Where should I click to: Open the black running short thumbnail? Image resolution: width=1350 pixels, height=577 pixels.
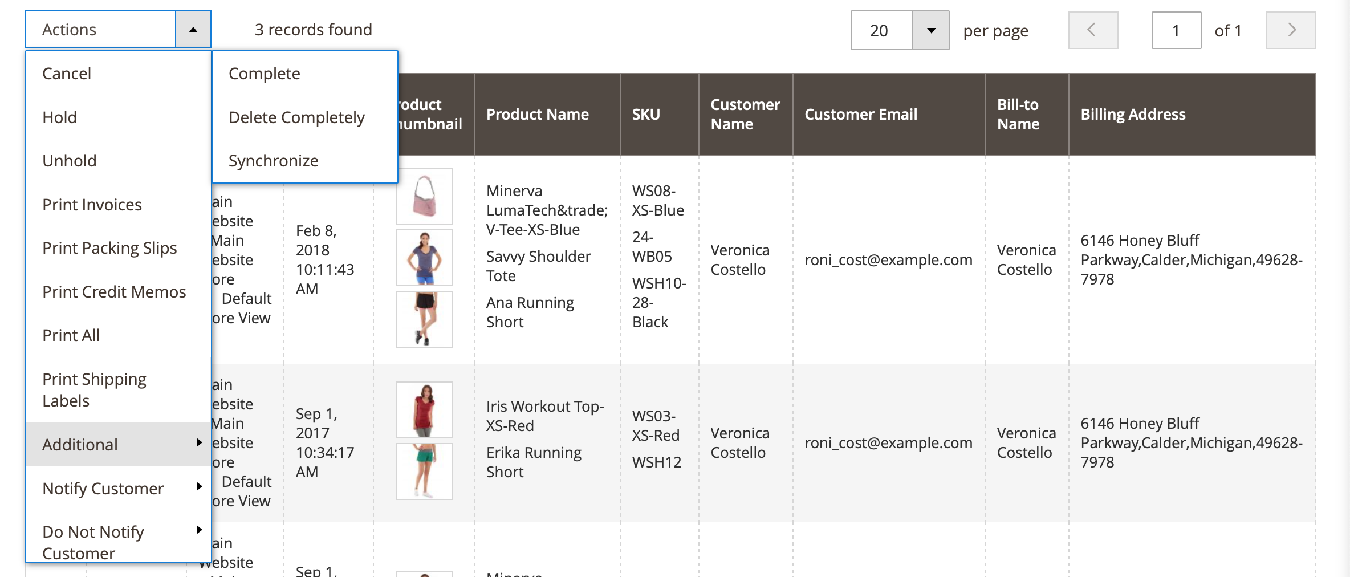click(424, 319)
